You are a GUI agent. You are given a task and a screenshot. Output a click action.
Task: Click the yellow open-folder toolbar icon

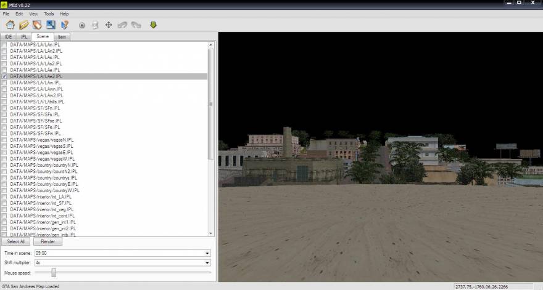coord(23,25)
